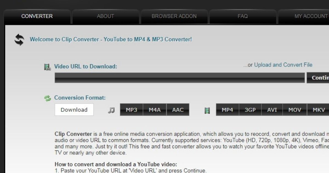Image resolution: width=329 pixels, height=173 pixels.
Task: Choose AAC audio format
Action: pyautogui.click(x=178, y=110)
